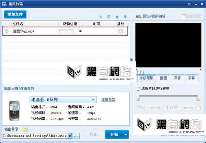Image resolution: width=206 pixels, height=143 pixels.
Task: Click the clip range slider track
Action: point(168,96)
